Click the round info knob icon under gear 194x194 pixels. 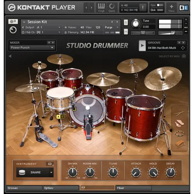[x=13, y=30]
